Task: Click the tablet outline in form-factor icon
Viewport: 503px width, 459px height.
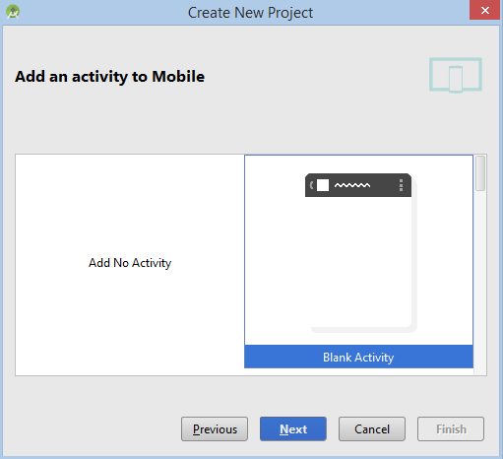Action: [x=456, y=74]
